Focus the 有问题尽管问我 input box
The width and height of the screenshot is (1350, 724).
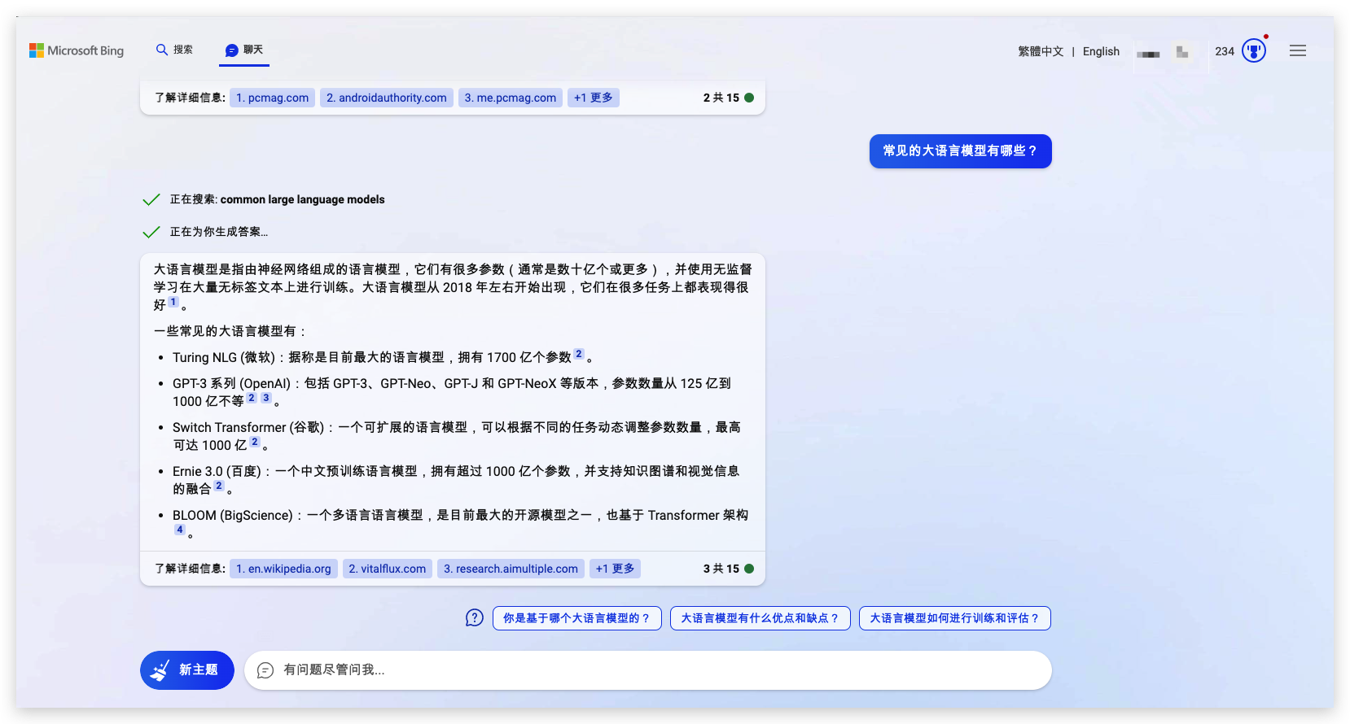tap(648, 670)
